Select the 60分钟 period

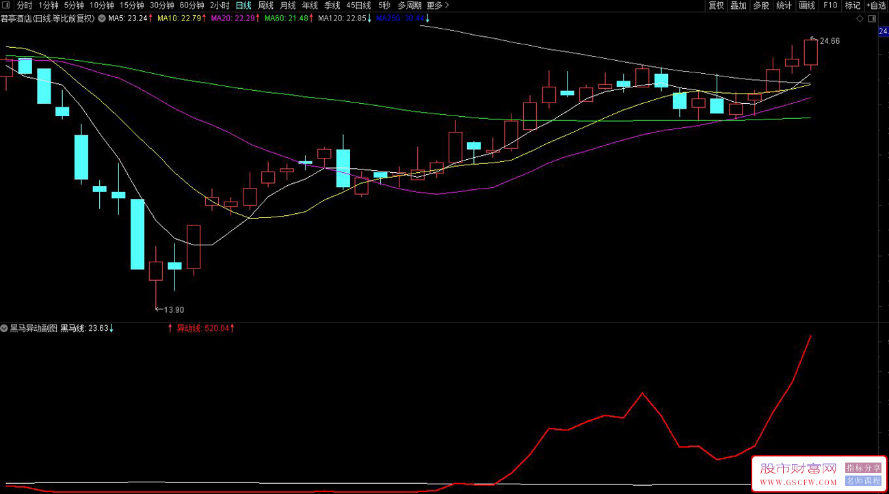click(192, 5)
